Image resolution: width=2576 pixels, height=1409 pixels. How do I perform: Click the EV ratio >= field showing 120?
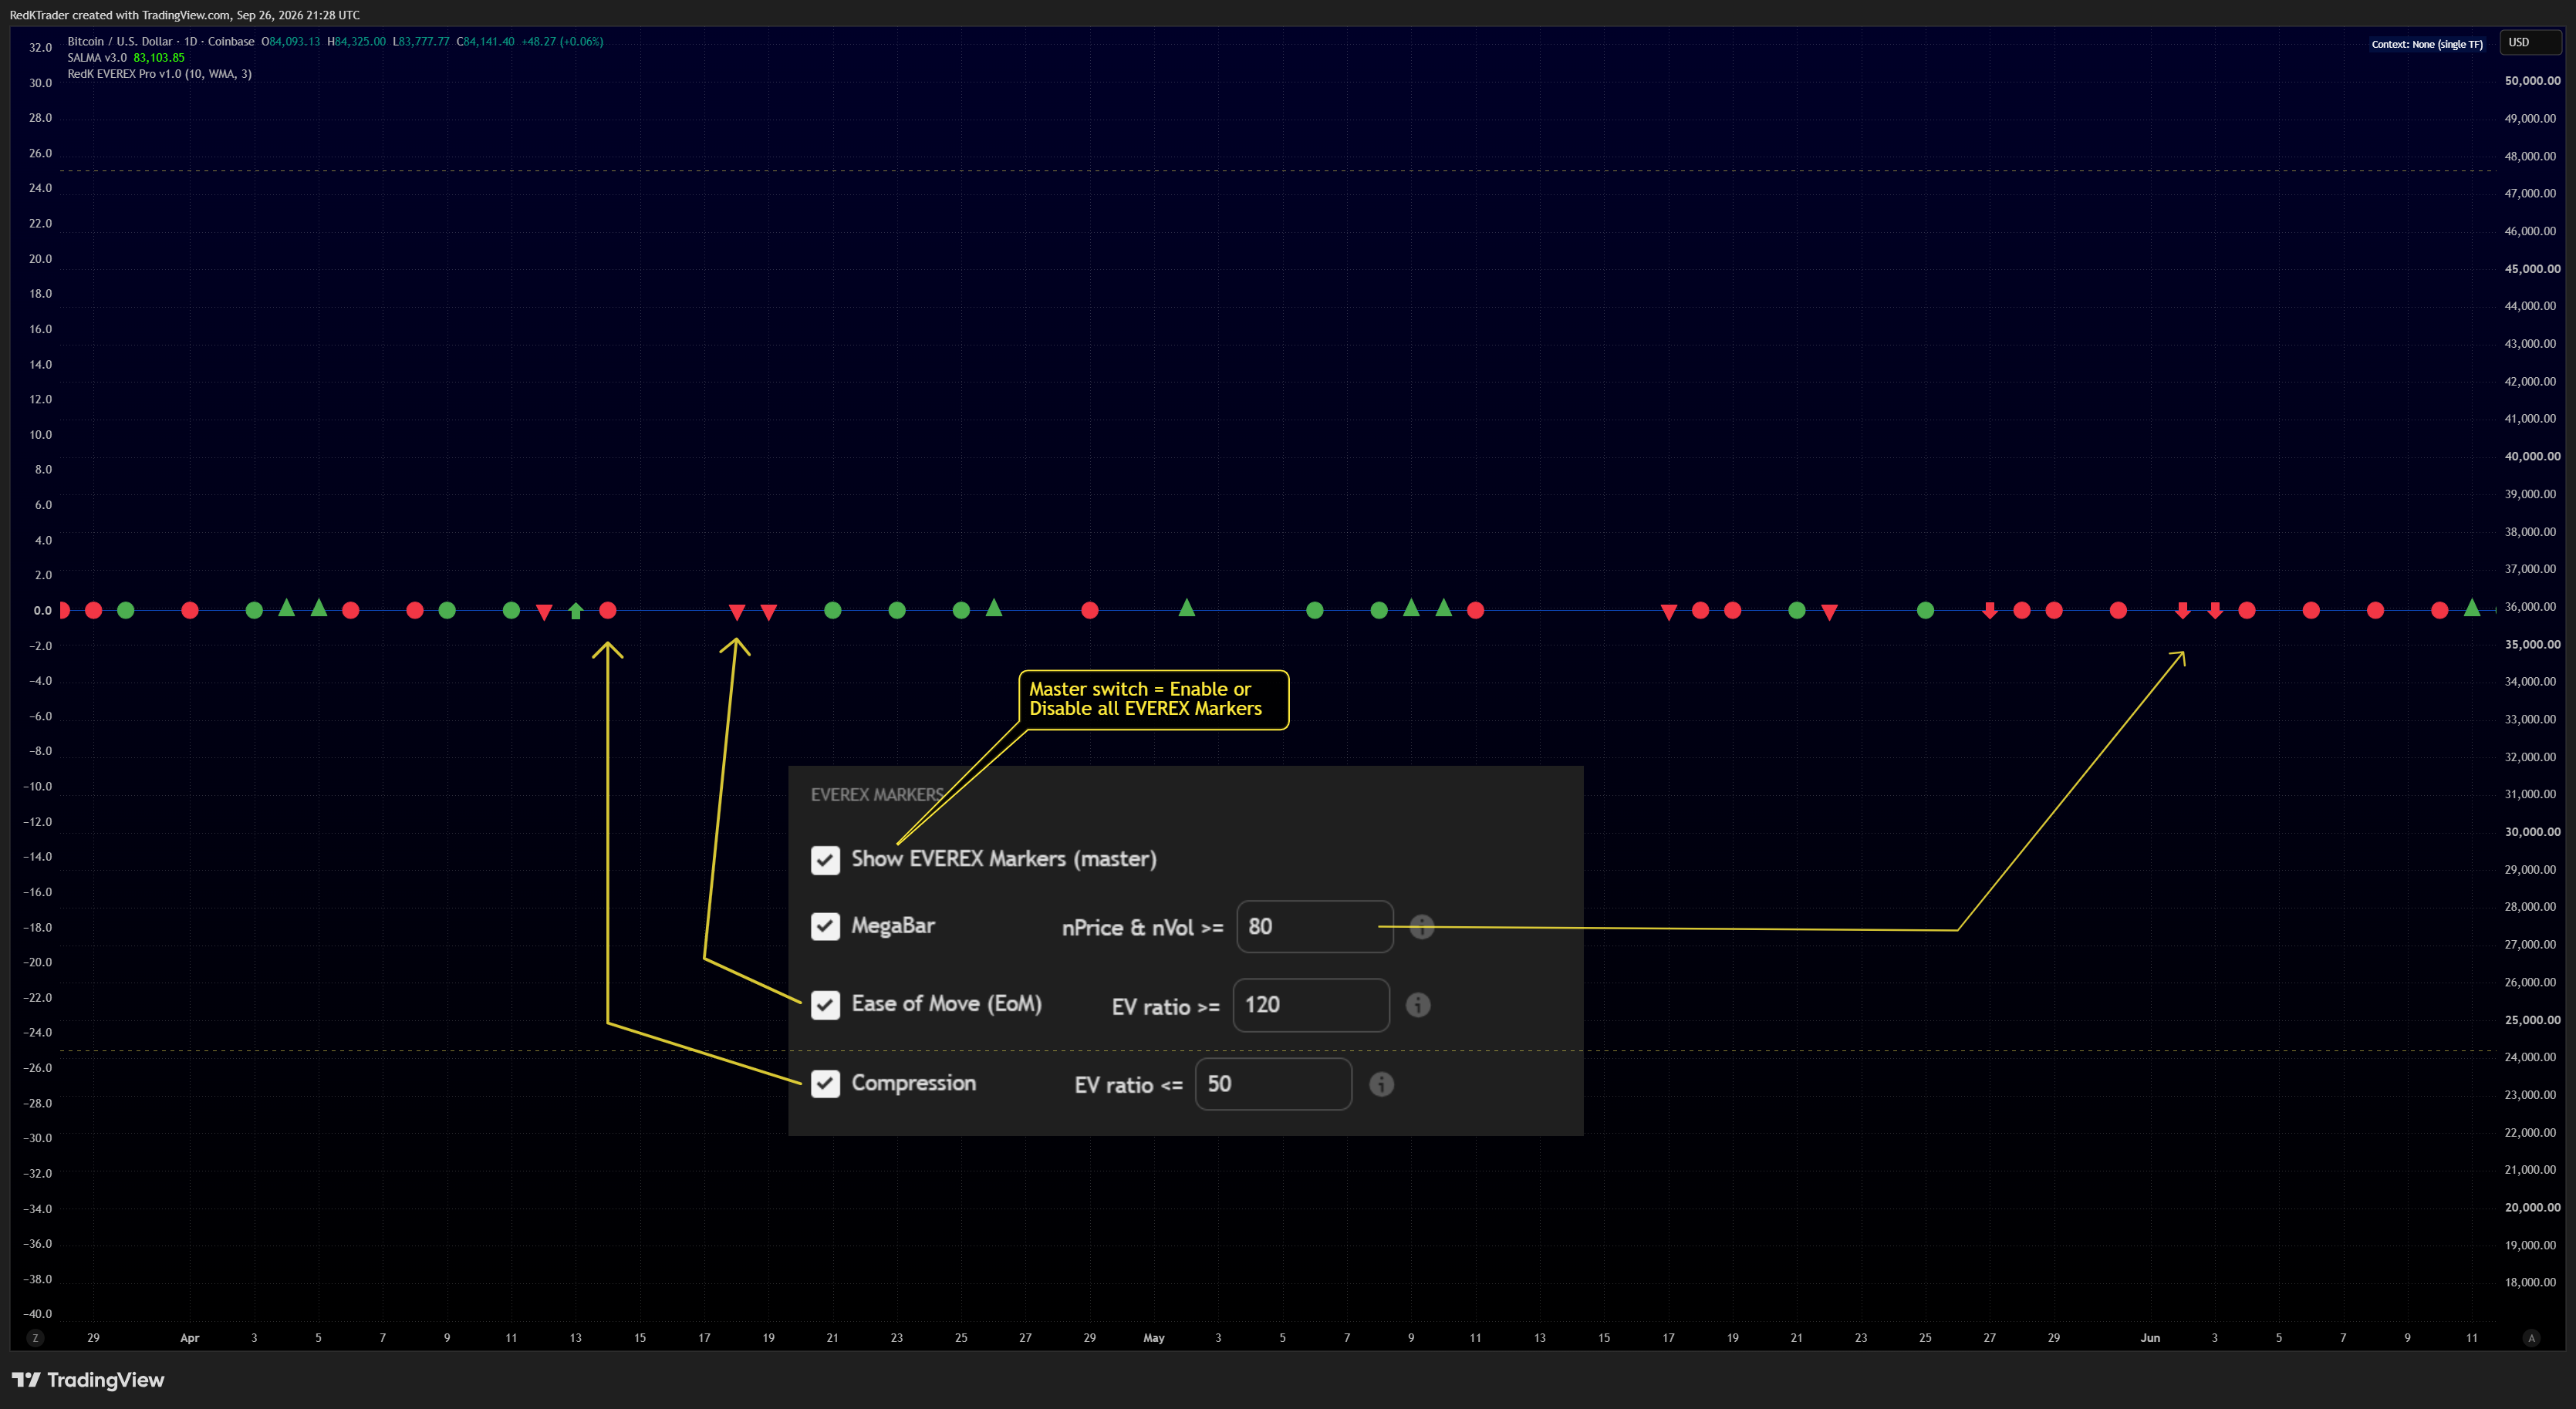pos(1311,1004)
